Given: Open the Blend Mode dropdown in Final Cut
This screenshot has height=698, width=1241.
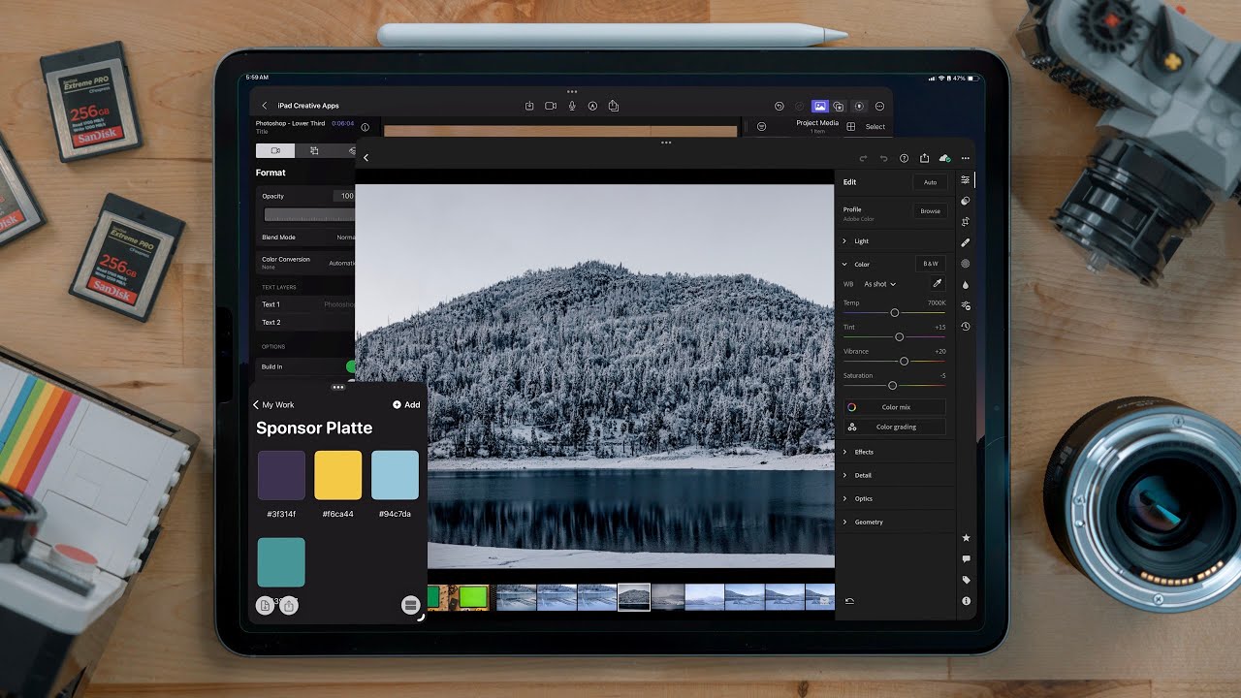Looking at the screenshot, I should 307,237.
